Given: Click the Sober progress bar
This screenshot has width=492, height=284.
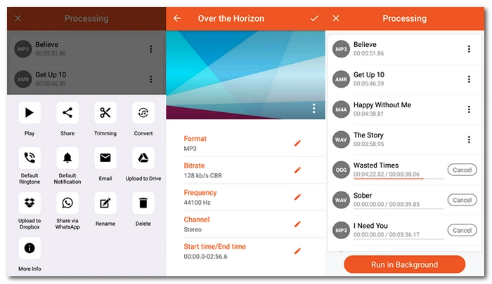Looking at the screenshot, I should [399, 209].
